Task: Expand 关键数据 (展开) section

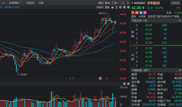Action: coord(141,70)
